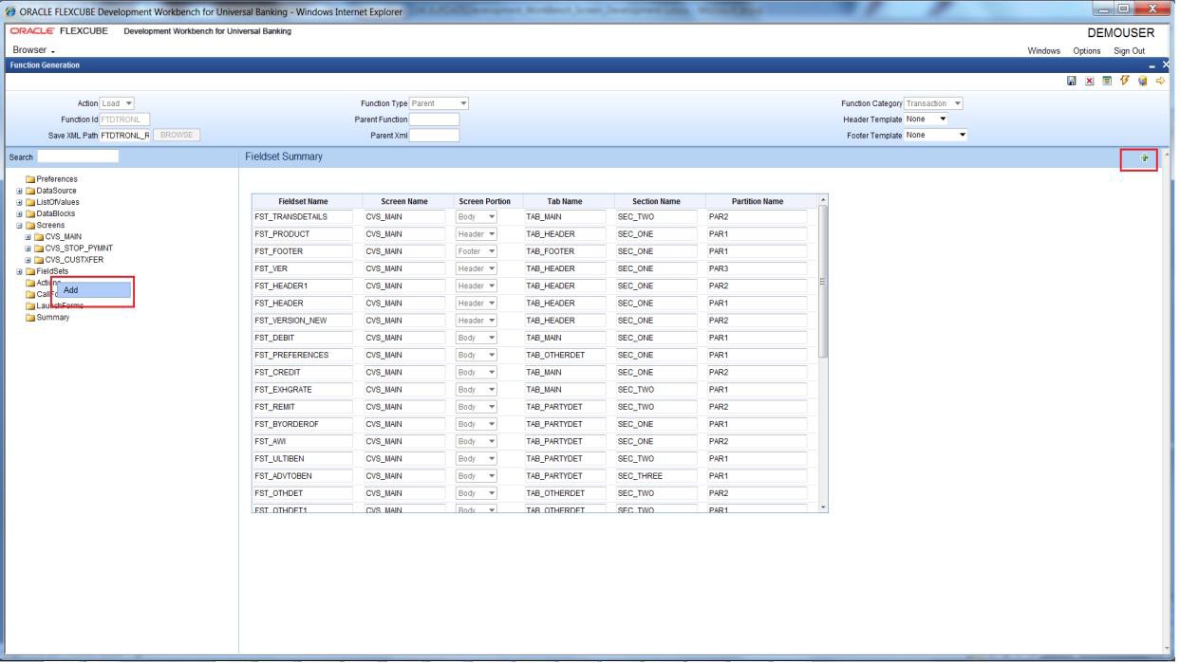Image resolution: width=1180 pixels, height=663 pixels.
Task: Click the FST_DEBIT fieldset name cell
Action: 302,337
